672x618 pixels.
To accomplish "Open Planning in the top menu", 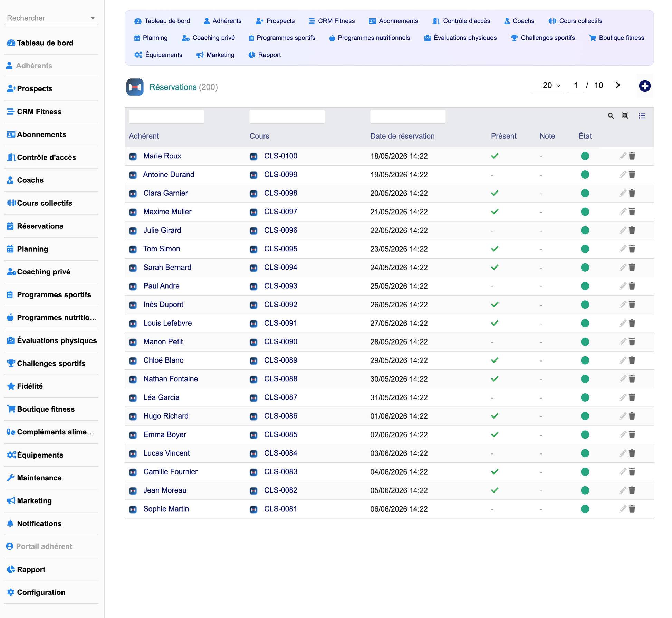I will pyautogui.click(x=151, y=38).
